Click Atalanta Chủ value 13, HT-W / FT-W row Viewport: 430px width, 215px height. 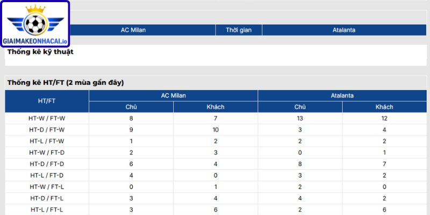pyautogui.click(x=300, y=118)
